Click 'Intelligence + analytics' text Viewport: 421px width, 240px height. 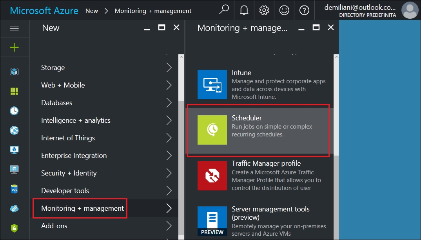coord(76,120)
